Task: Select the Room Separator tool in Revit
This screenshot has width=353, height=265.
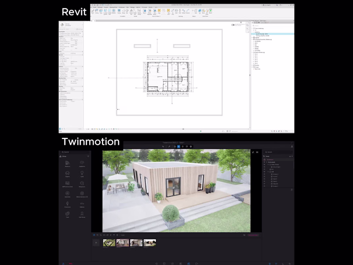Action: click(x=150, y=11)
